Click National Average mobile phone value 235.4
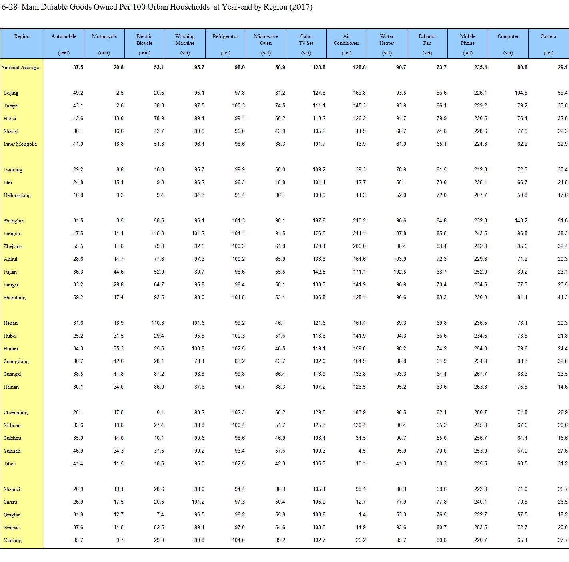Image resolution: width=569 pixels, height=562 pixels. [x=481, y=68]
